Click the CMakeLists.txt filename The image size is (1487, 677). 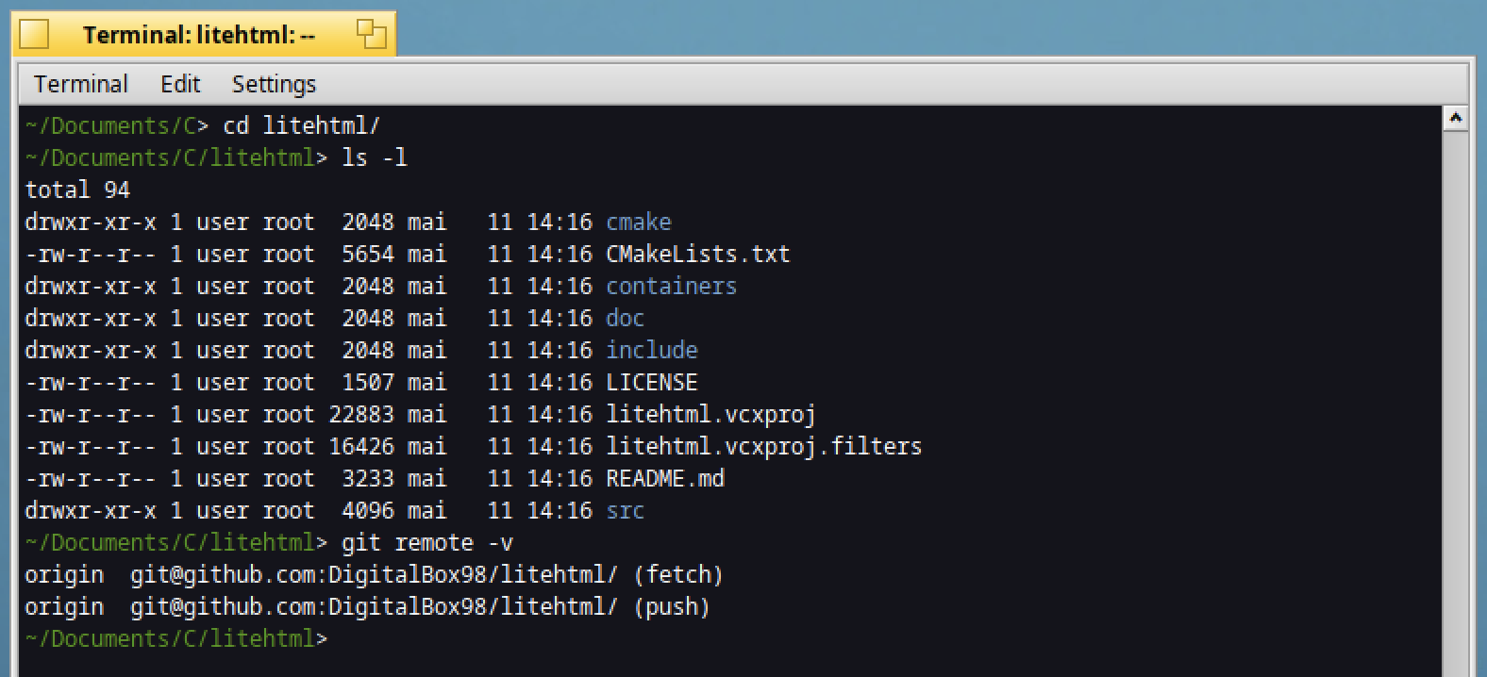(x=697, y=254)
